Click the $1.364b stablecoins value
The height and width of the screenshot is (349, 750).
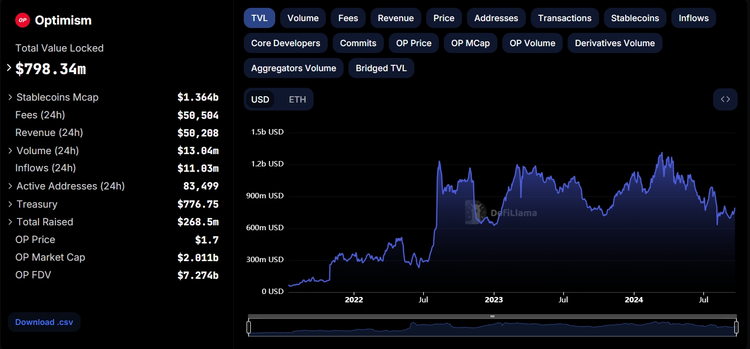(198, 98)
